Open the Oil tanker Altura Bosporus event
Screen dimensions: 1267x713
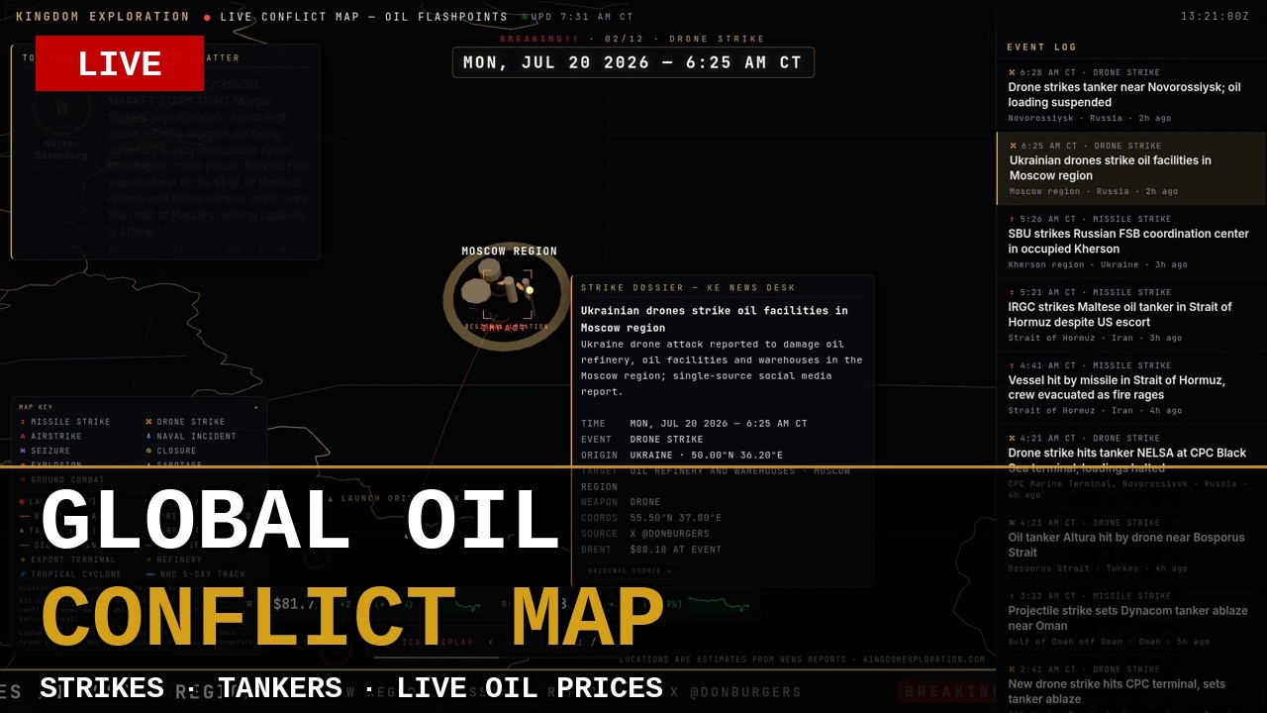coord(1131,546)
